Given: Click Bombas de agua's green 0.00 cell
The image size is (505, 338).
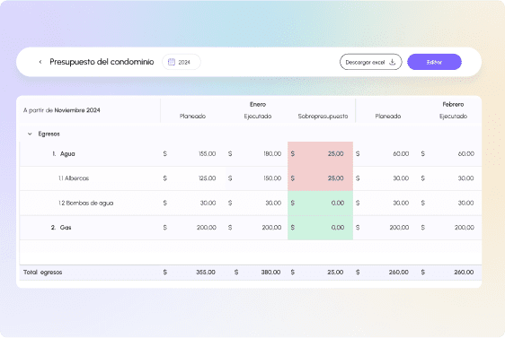Looking at the screenshot, I should 320,203.
